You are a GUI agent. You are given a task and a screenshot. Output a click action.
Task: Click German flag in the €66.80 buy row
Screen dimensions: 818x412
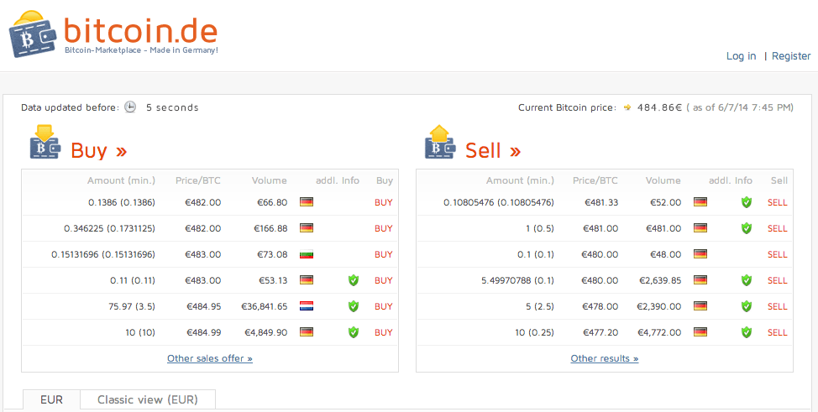pos(307,202)
